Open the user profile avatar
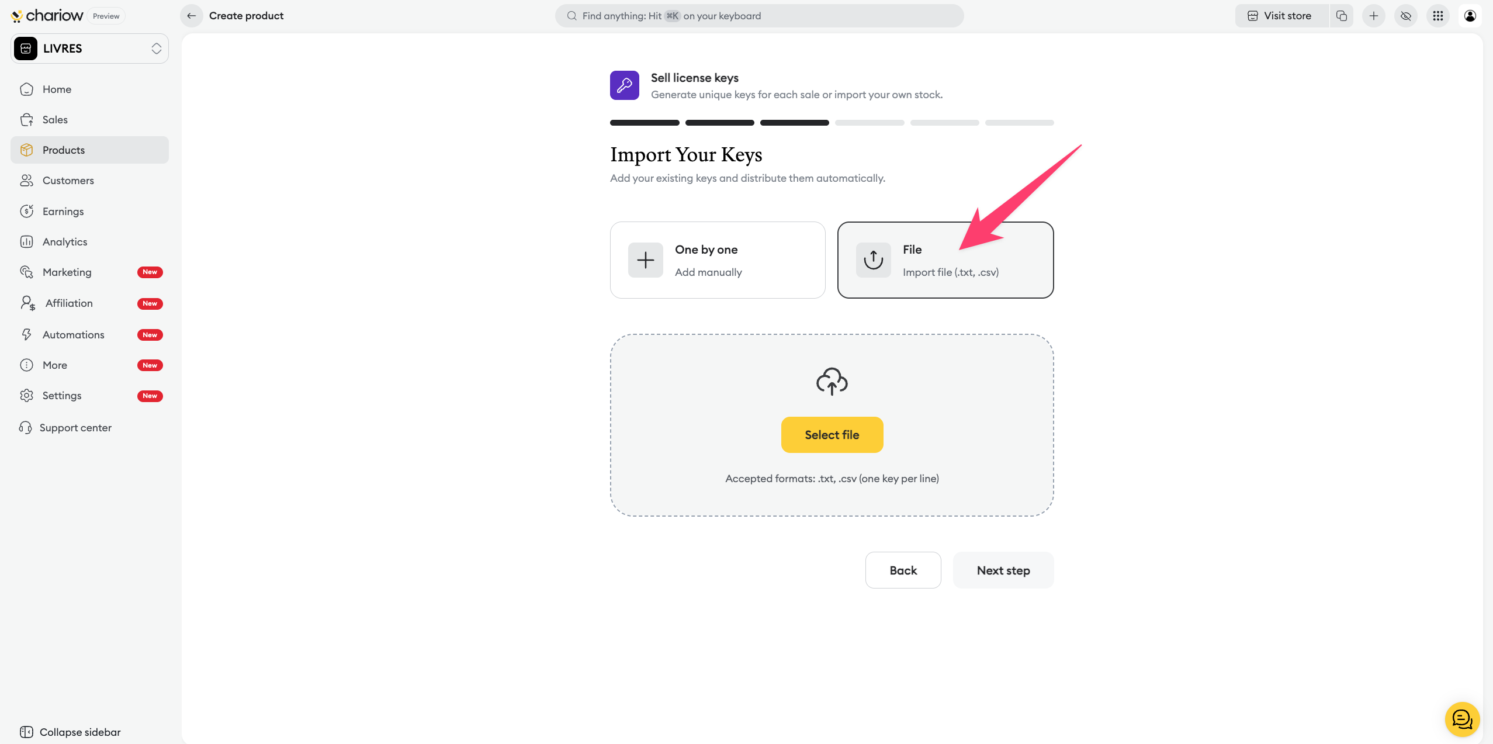Viewport: 1493px width, 744px height. click(x=1470, y=16)
